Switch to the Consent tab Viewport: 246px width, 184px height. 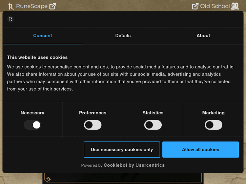(43, 36)
